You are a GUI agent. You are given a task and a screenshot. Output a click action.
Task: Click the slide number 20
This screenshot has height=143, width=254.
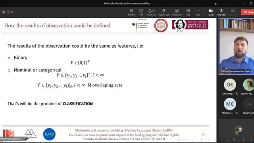click(x=204, y=134)
